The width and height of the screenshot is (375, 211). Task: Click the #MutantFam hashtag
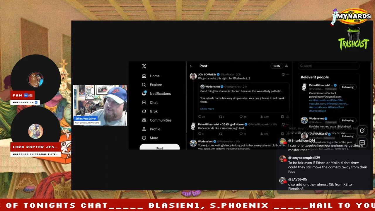[336, 107]
